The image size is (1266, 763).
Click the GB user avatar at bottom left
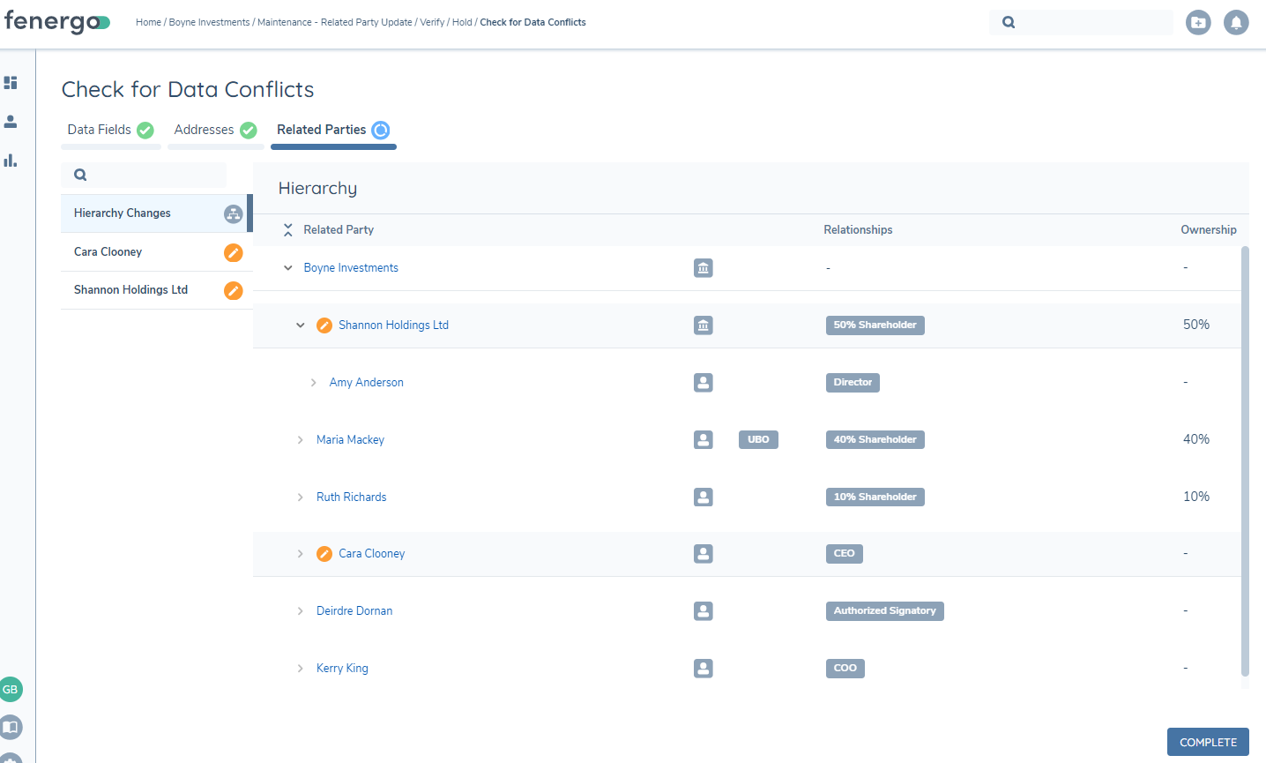pos(11,689)
